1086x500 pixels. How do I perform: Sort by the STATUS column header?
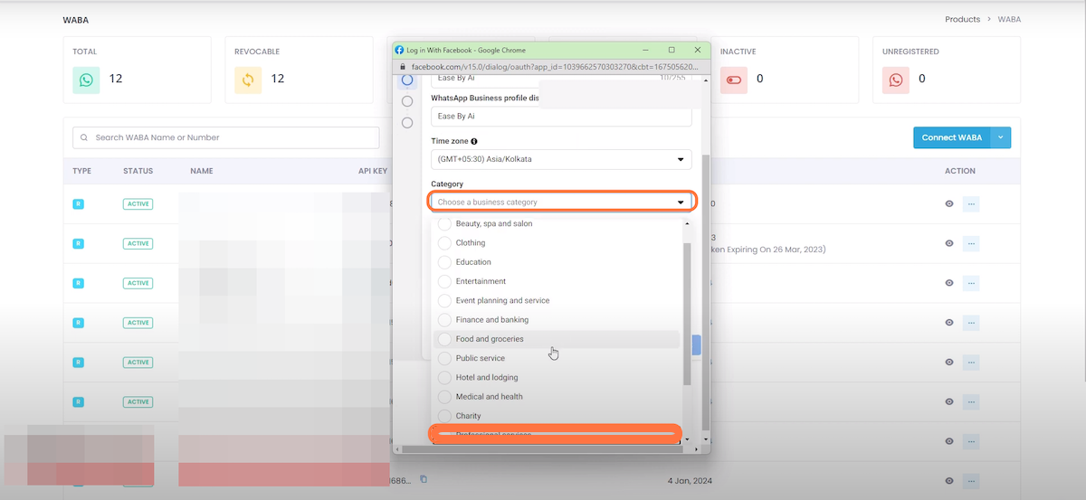pos(138,171)
